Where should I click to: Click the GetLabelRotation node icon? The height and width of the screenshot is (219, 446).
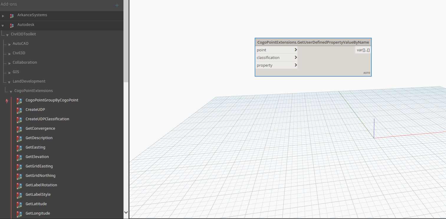click(19, 185)
